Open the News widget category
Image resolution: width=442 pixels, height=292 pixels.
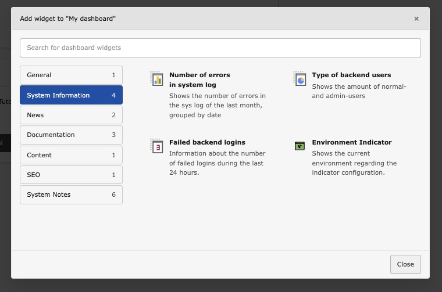(x=72, y=115)
